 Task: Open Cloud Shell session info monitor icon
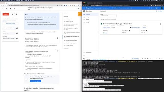(150, 59)
